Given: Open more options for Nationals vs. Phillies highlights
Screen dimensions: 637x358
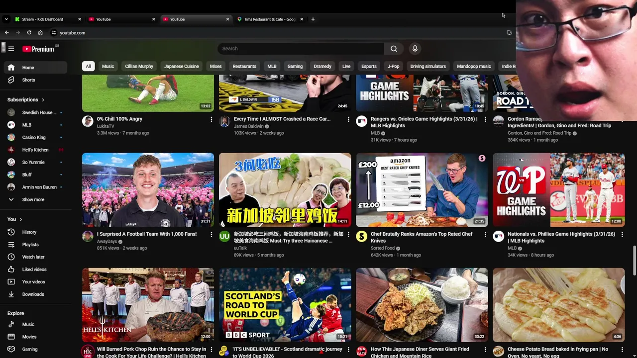Looking at the screenshot, I should click(622, 234).
